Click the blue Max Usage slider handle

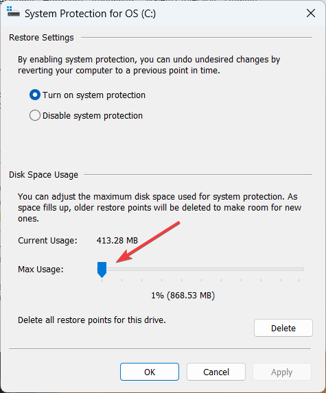(x=102, y=270)
